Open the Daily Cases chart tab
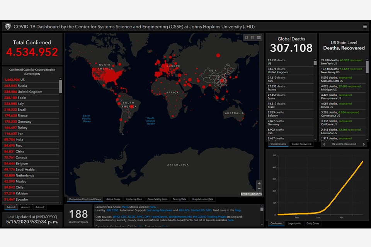The height and width of the screenshot is (247, 371). pyautogui.click(x=313, y=223)
